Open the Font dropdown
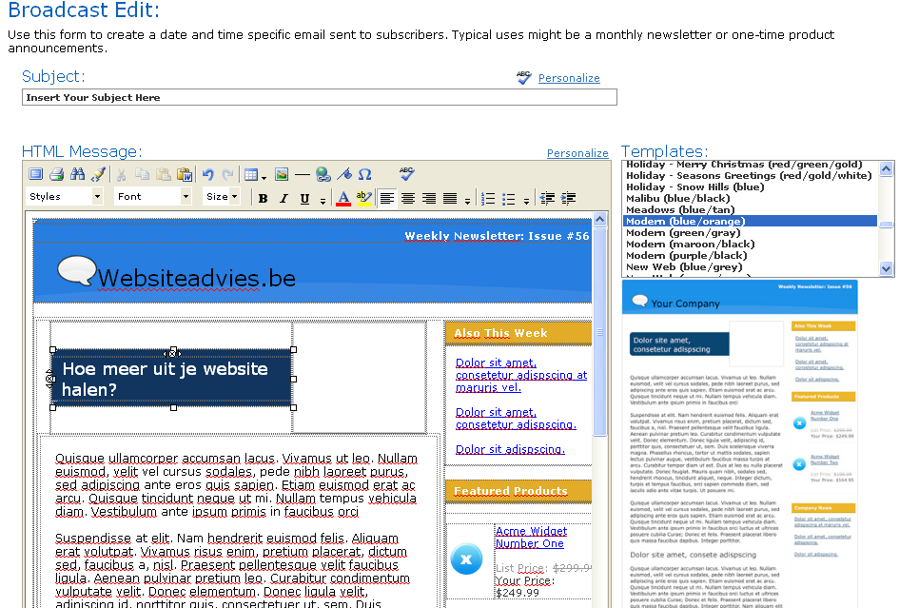919x608 pixels. click(x=153, y=196)
